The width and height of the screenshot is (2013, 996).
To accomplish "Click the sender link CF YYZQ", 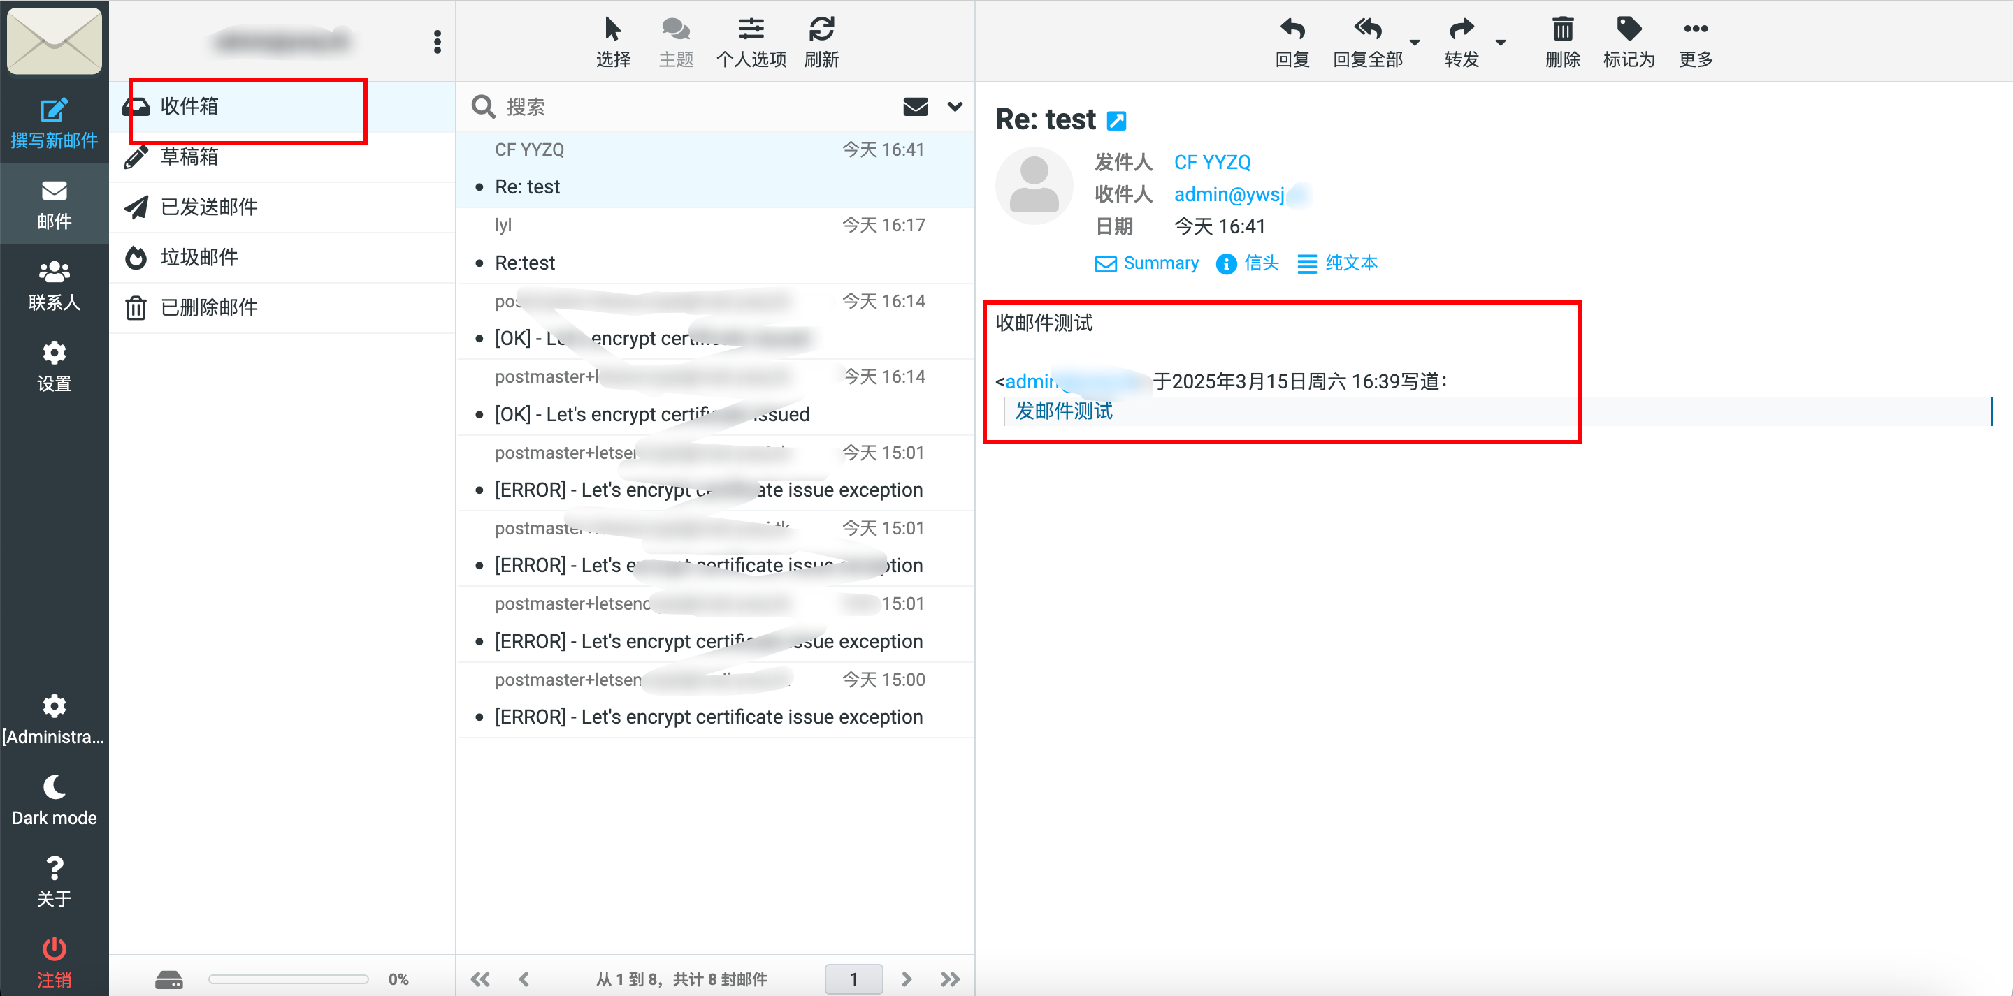I will click(1212, 163).
